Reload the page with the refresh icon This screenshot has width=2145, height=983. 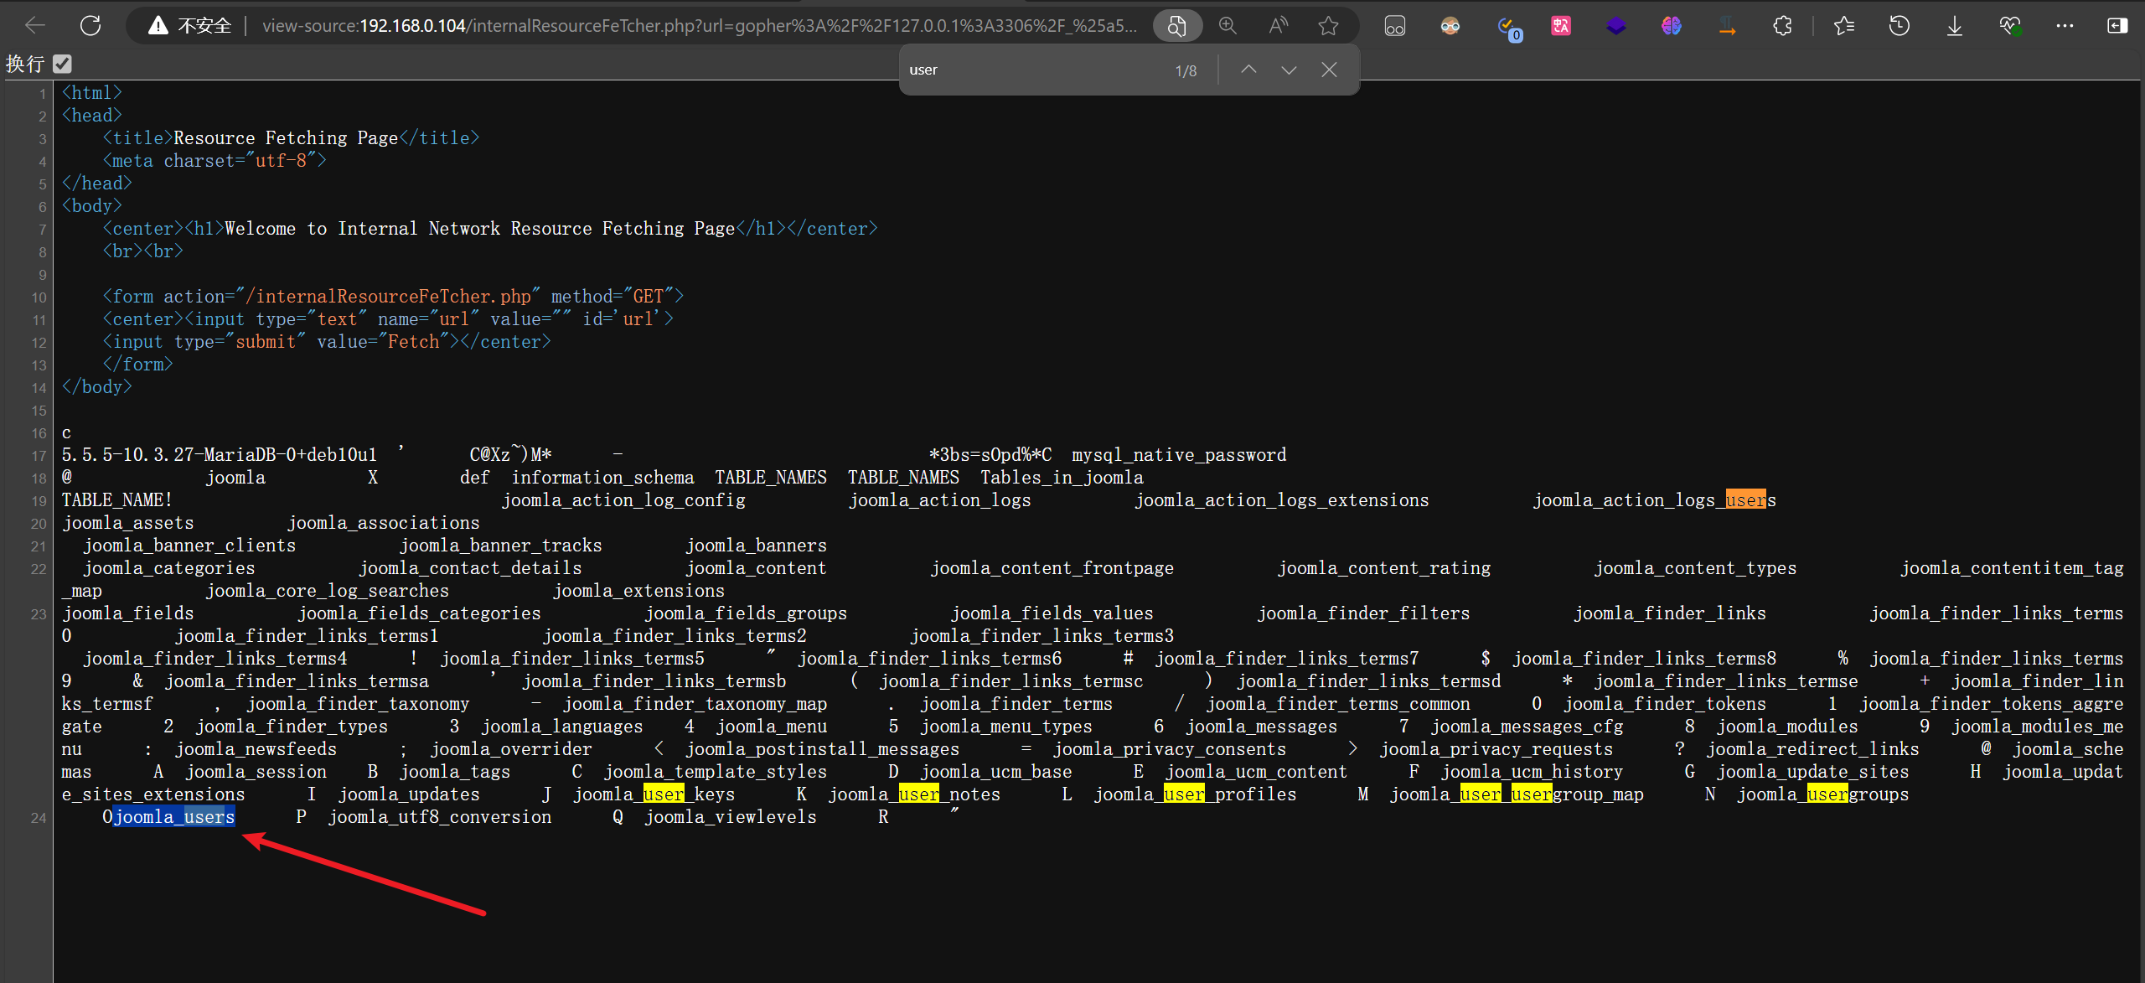tap(90, 26)
